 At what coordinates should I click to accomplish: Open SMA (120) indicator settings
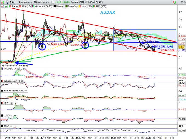[85, 6]
